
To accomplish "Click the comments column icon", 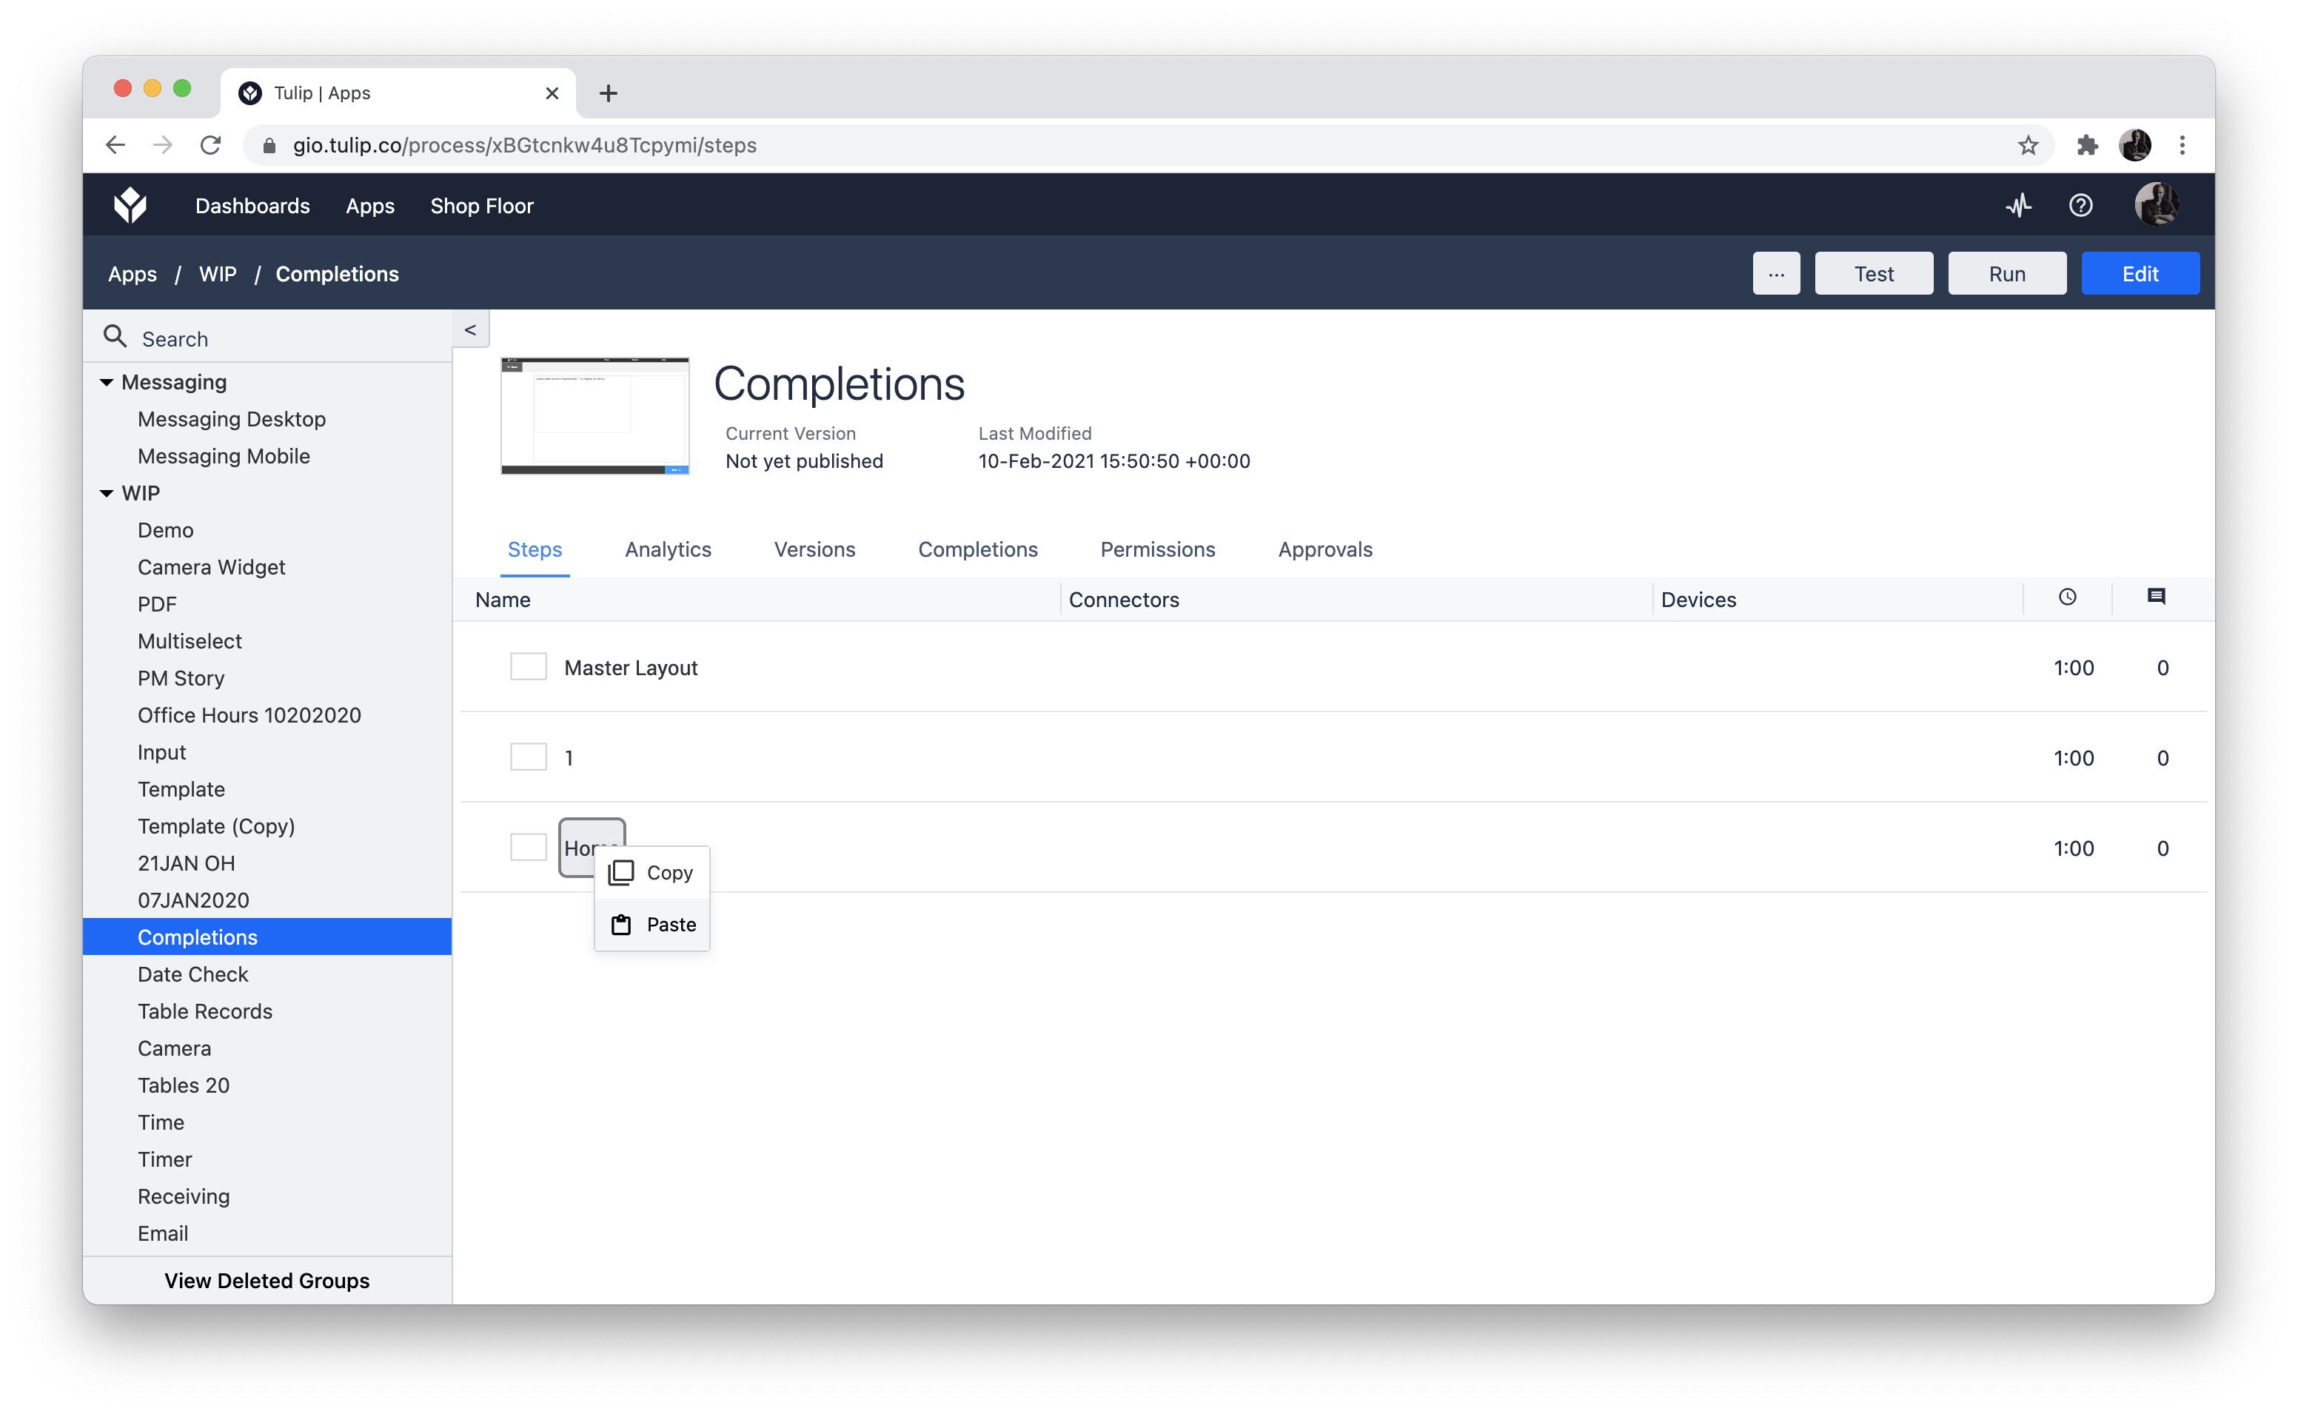I will pos(2156,597).
